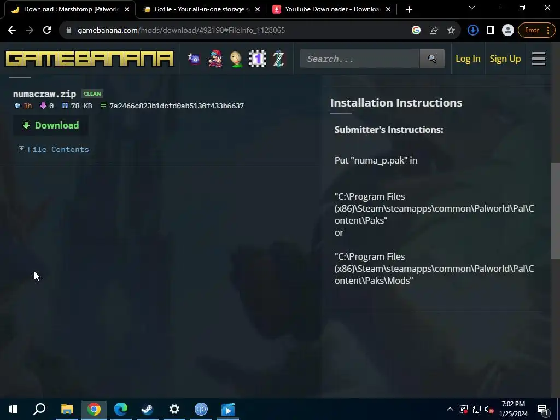Close the Gofile tab

pyautogui.click(x=258, y=9)
